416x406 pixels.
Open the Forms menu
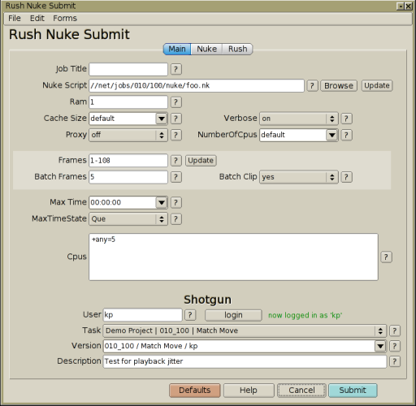[65, 19]
